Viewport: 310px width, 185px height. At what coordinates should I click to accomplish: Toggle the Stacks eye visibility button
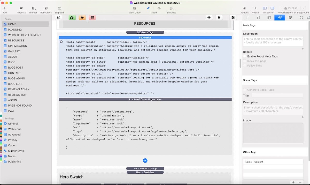coord(209,17)
